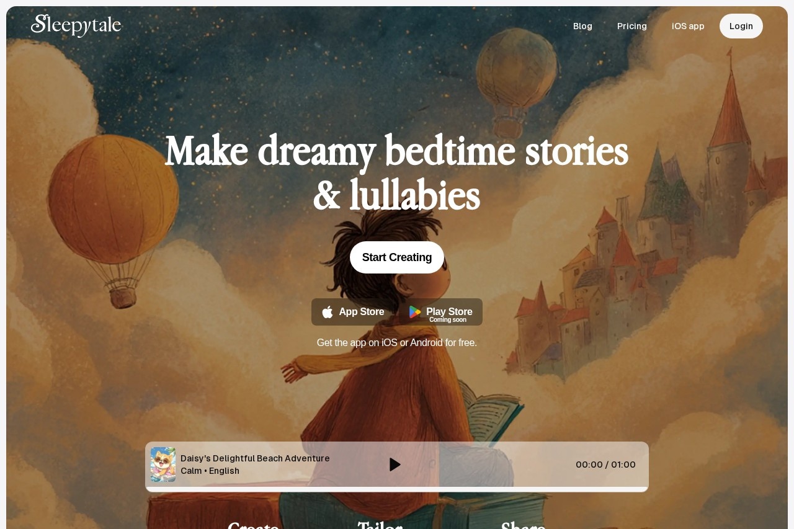The height and width of the screenshot is (529, 794).
Task: Open the Blog page
Action: click(x=582, y=26)
